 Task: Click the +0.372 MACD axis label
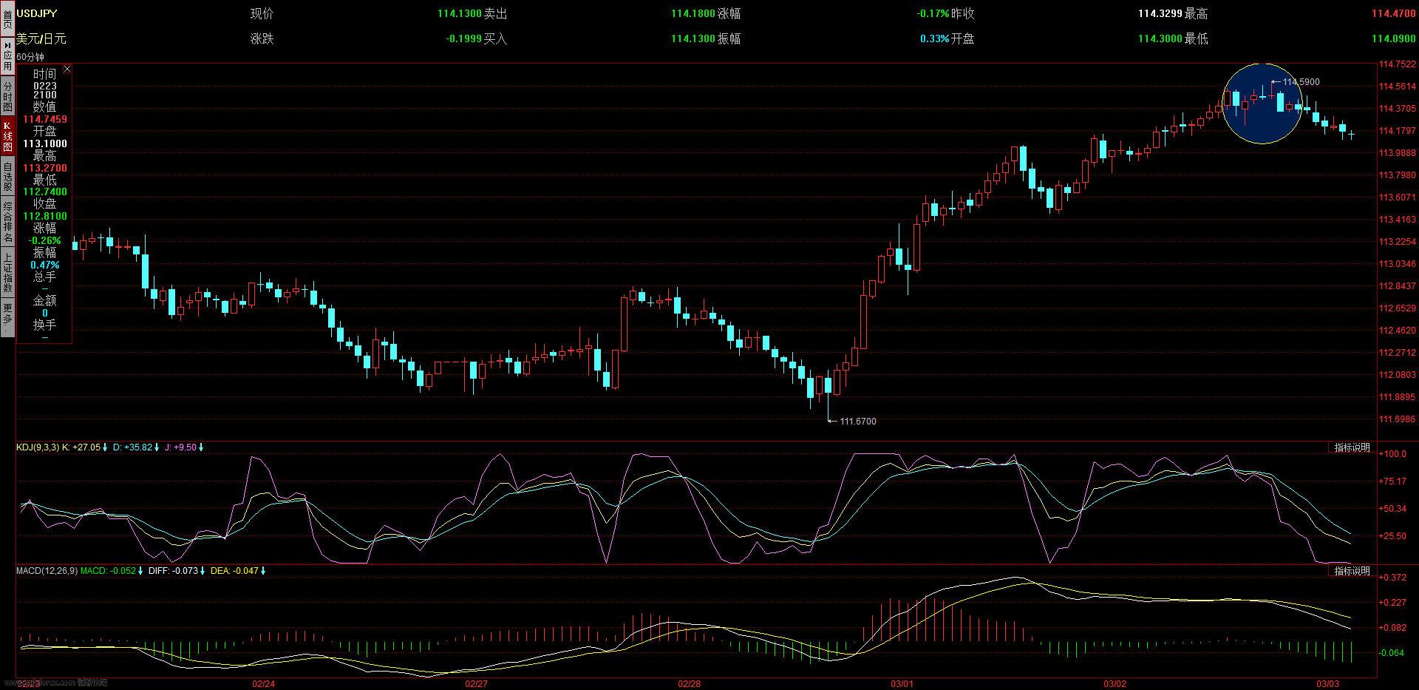click(x=1393, y=577)
